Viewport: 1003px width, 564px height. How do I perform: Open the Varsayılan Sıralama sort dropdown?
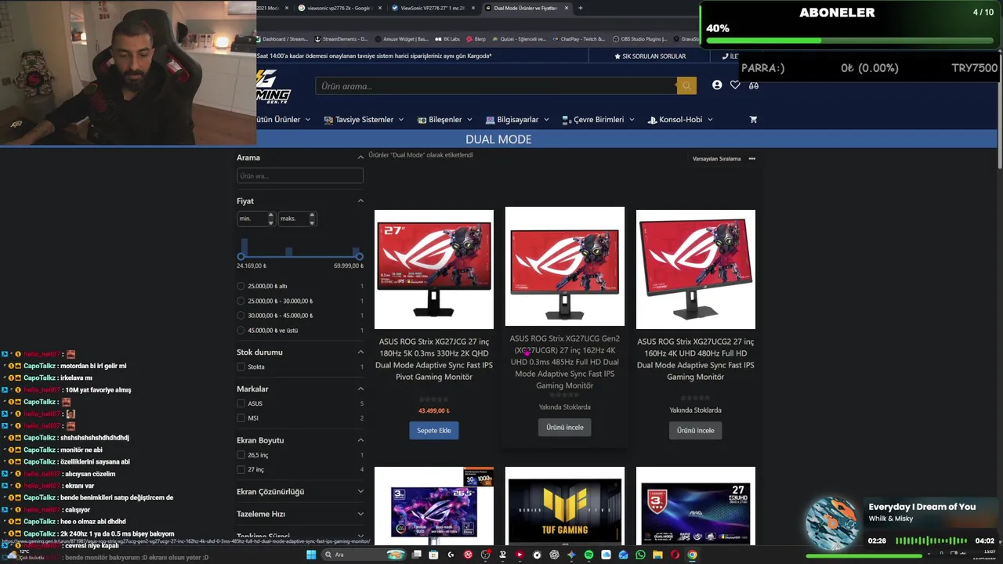point(716,159)
